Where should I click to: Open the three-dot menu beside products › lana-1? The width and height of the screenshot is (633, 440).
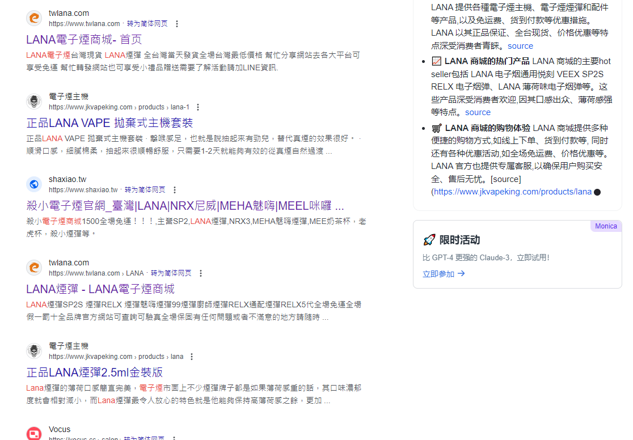click(x=198, y=107)
